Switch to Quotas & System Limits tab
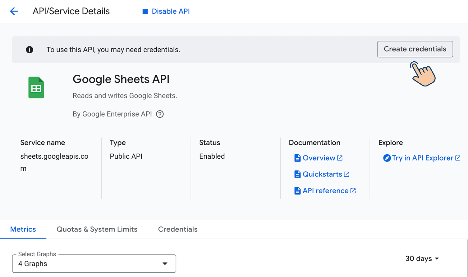The width and height of the screenshot is (468, 277). click(97, 229)
